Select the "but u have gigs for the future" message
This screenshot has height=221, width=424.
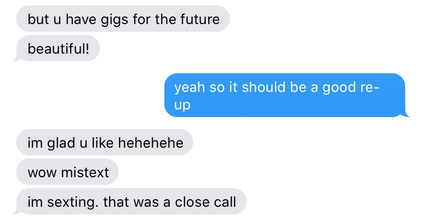pyautogui.click(x=123, y=19)
